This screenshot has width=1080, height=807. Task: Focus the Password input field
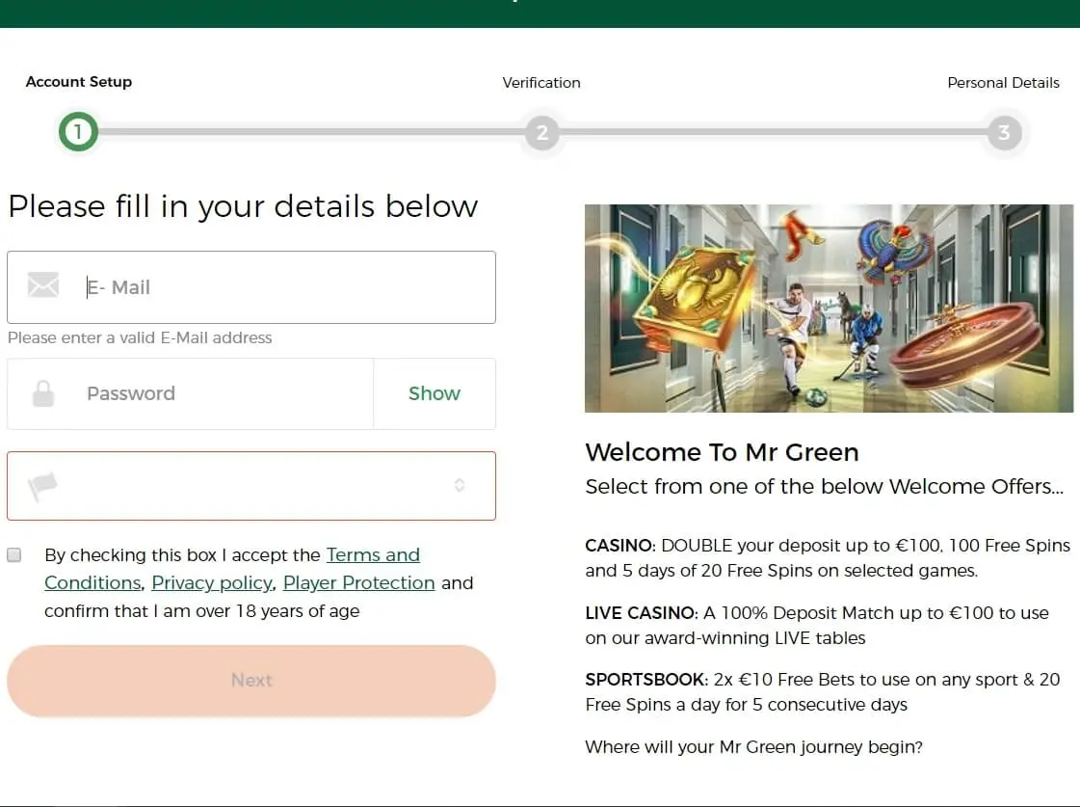click(x=191, y=393)
